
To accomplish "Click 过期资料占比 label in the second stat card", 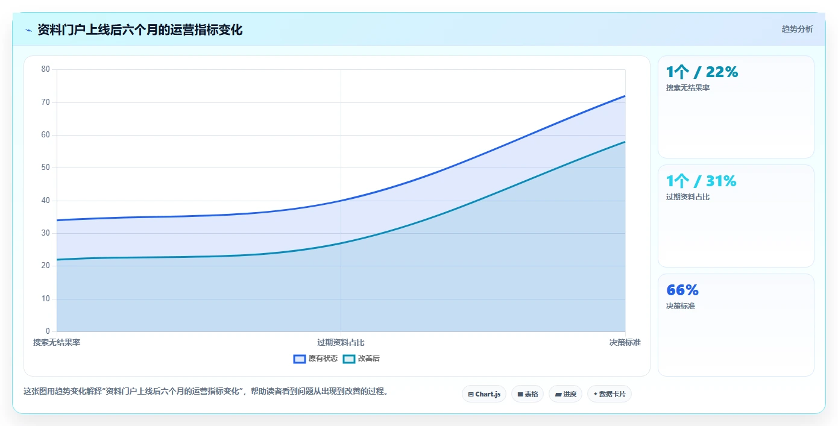I will [688, 197].
